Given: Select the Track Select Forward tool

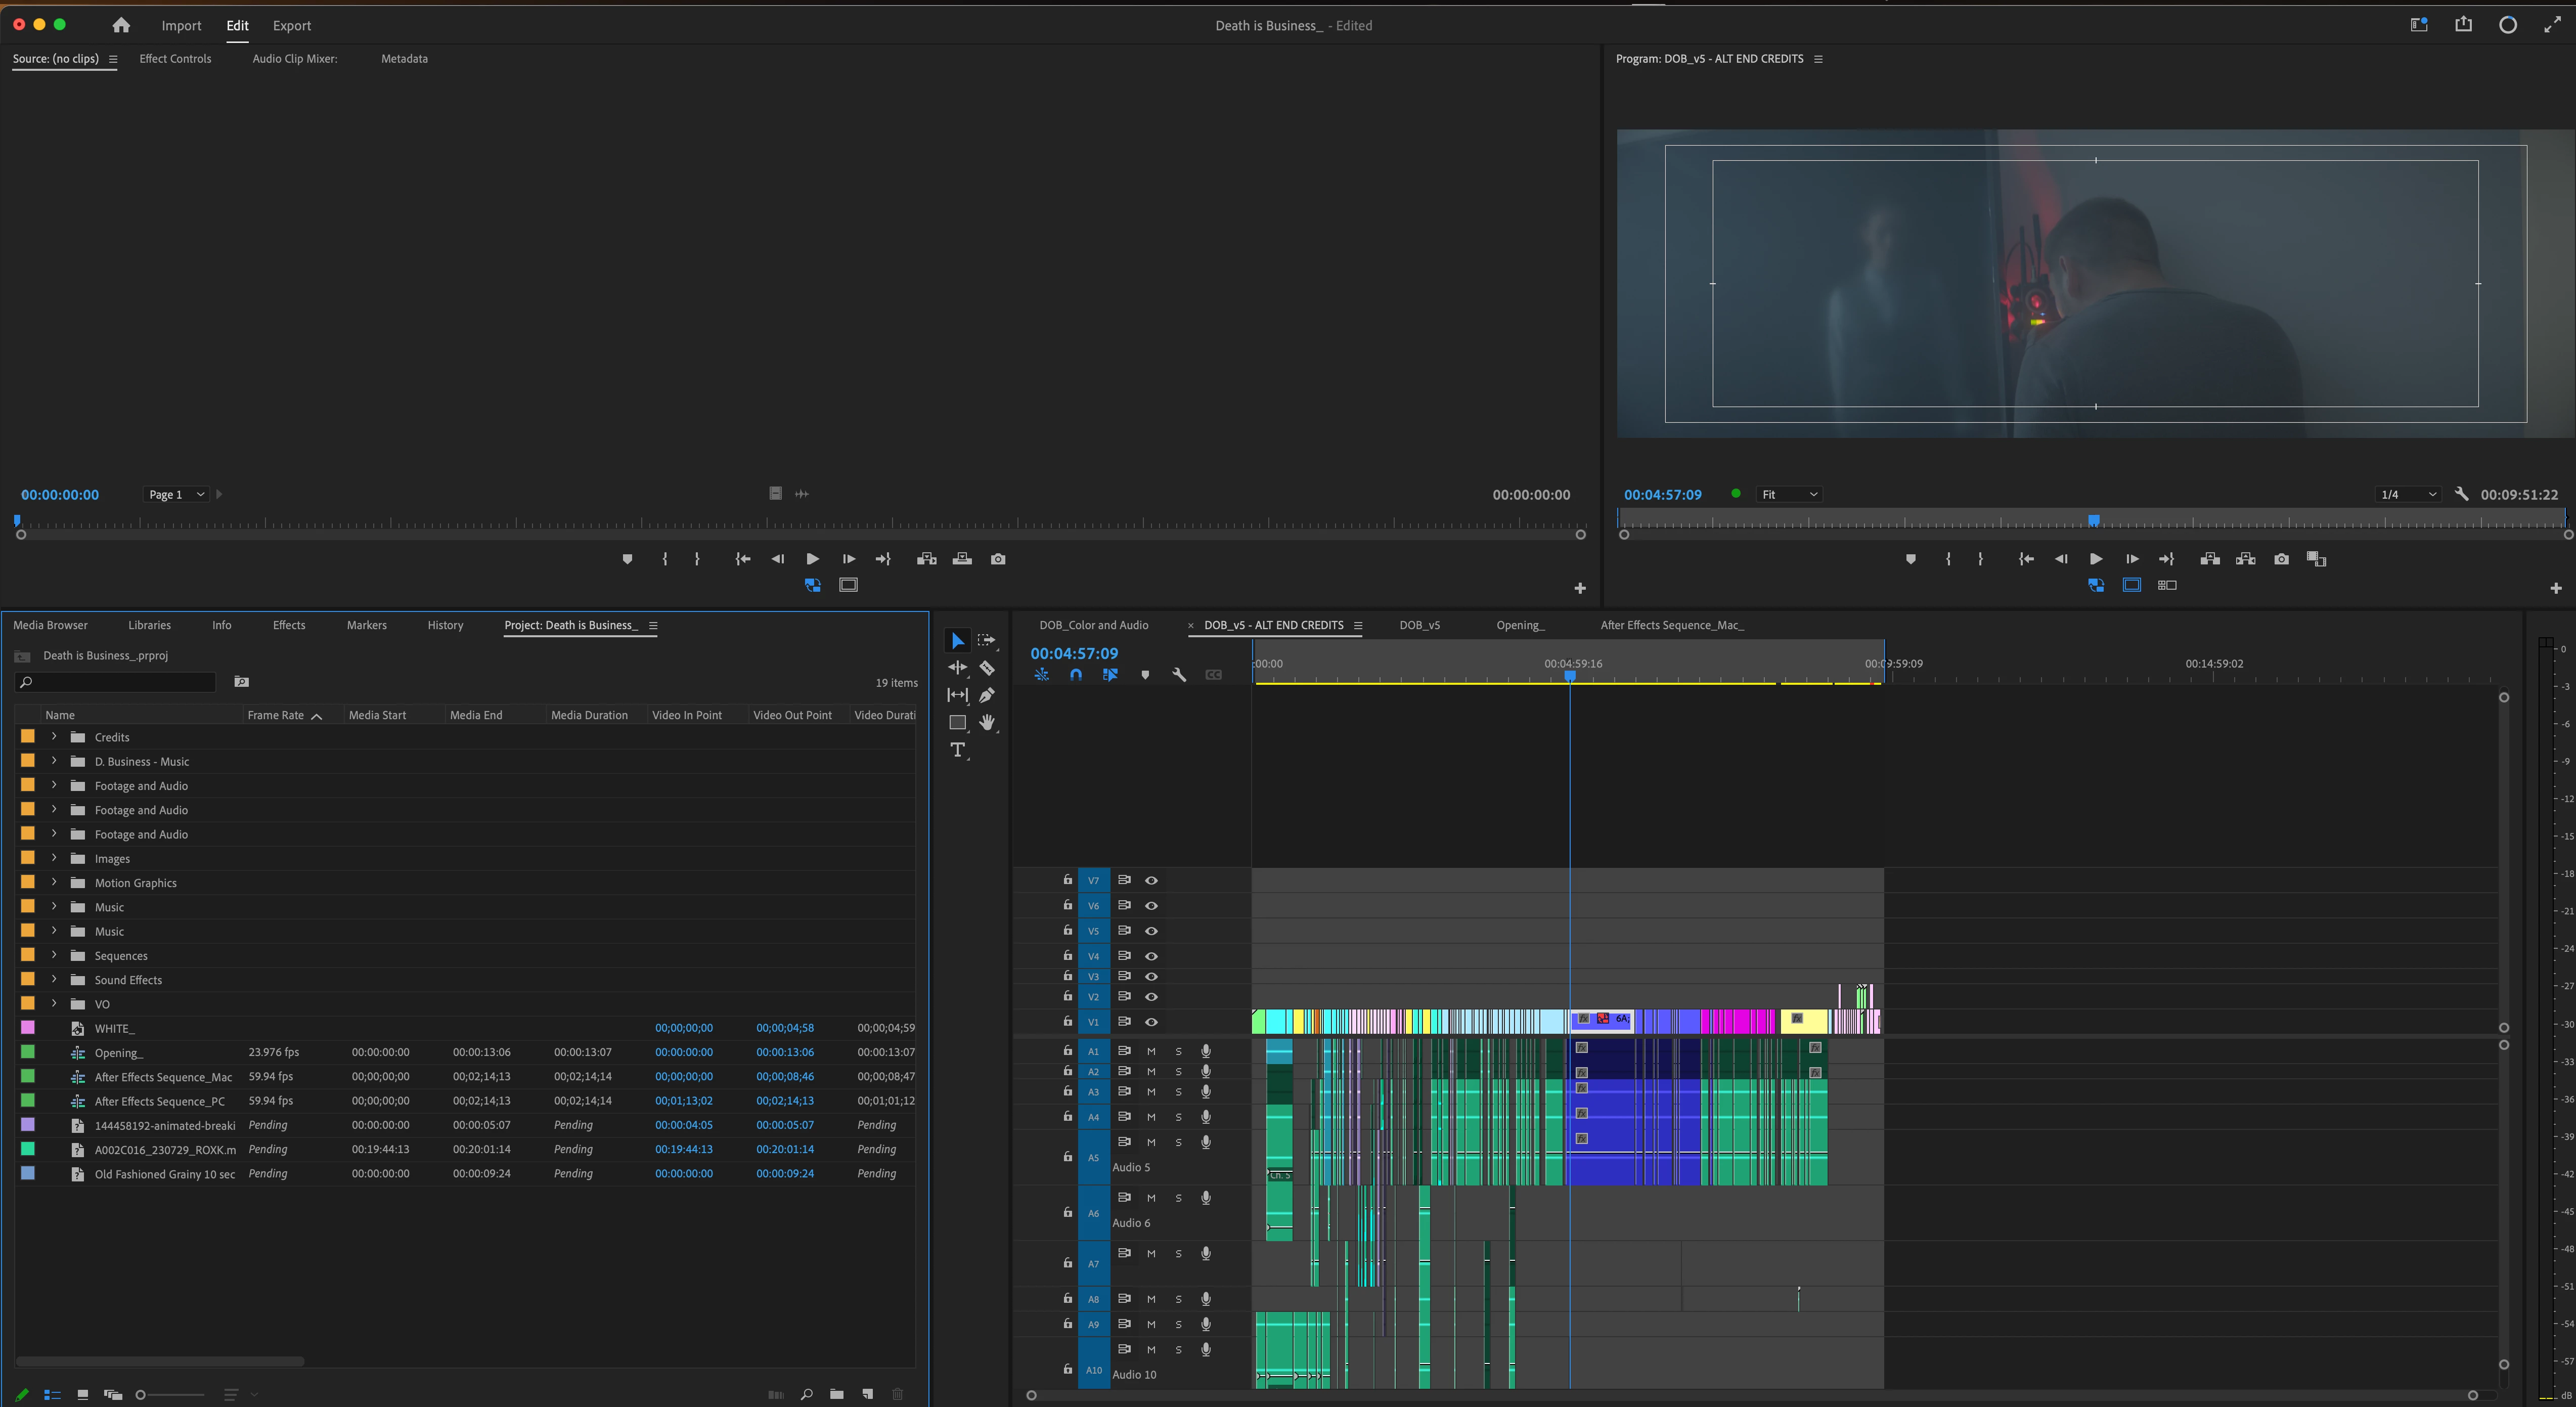Looking at the screenshot, I should (x=987, y=641).
